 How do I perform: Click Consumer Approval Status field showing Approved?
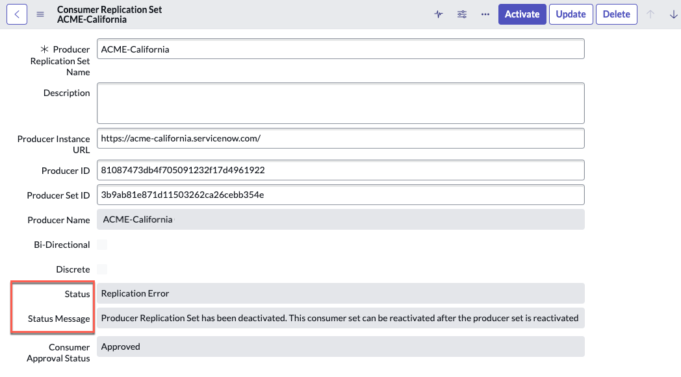pos(340,347)
